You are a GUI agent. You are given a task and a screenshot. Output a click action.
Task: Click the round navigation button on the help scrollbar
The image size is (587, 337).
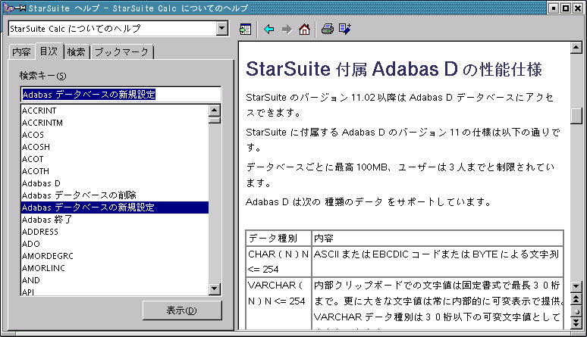click(x=576, y=311)
